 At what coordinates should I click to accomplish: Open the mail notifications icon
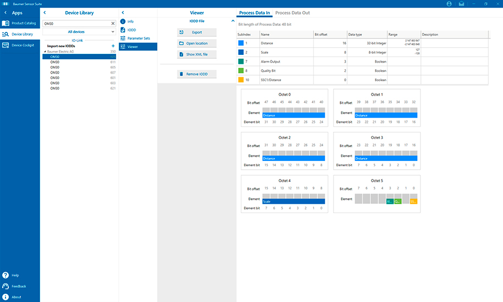click(x=462, y=4)
